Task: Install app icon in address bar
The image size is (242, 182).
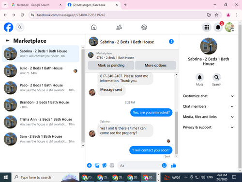Action: pos(209,15)
